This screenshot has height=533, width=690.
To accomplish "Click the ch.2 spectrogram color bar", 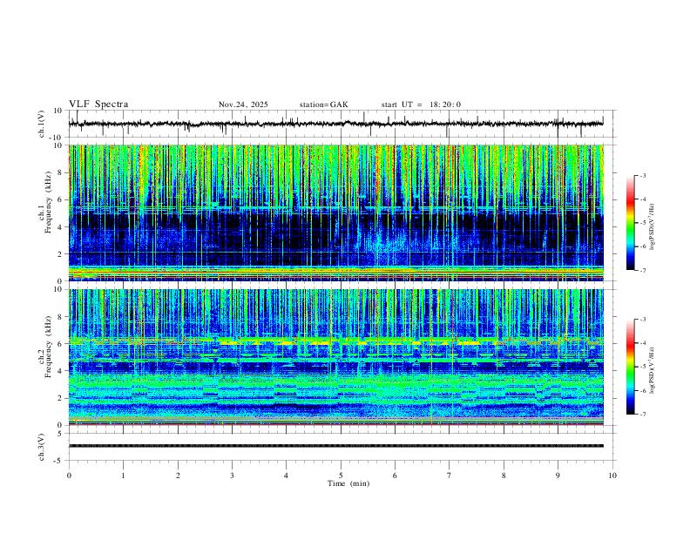I will pyautogui.click(x=631, y=367).
